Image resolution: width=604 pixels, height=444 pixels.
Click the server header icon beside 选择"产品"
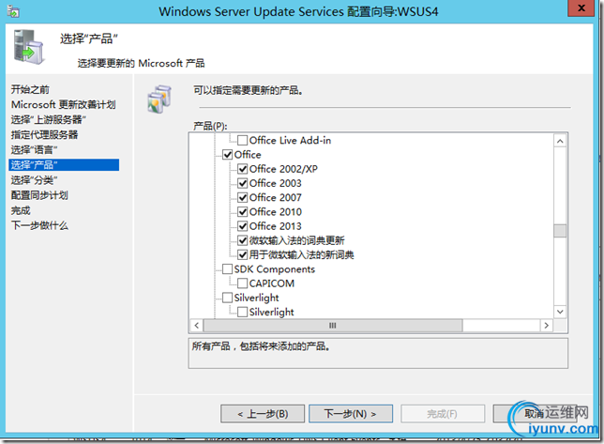[x=28, y=47]
